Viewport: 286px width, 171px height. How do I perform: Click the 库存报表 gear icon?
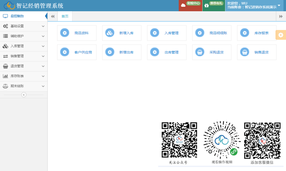click(x=245, y=33)
